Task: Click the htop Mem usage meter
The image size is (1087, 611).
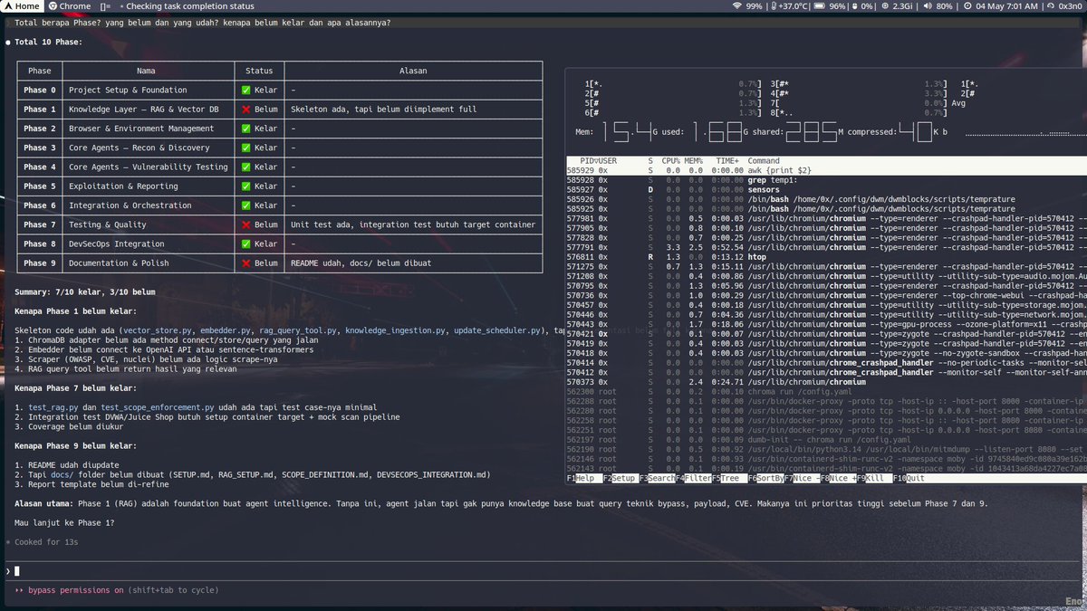Action: coord(760,132)
